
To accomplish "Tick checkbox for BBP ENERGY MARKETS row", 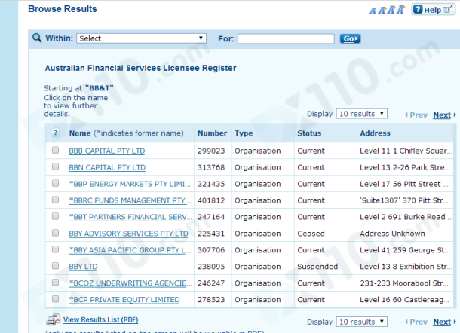I will pyautogui.click(x=55, y=183).
